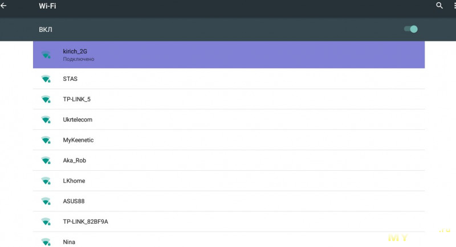This screenshot has height=247, width=456.
Task: Select the connected kirich_2G network
Action: [228, 55]
